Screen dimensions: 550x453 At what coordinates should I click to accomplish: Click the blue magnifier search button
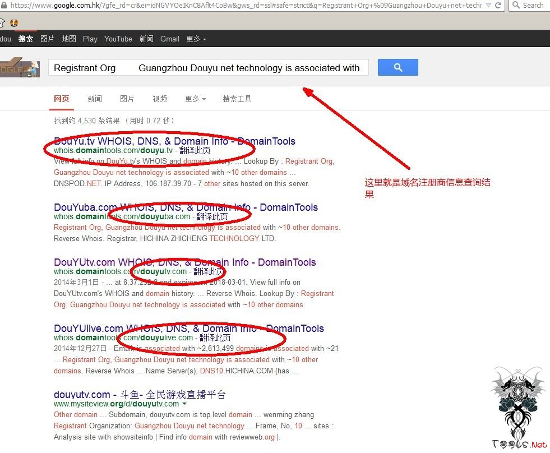pos(398,67)
